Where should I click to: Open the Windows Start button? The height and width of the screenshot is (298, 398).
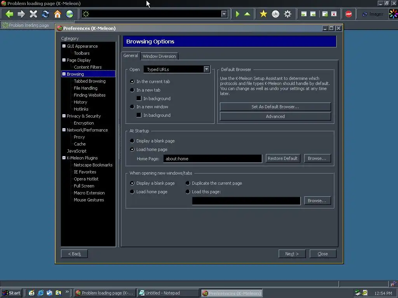pyautogui.click(x=11, y=293)
